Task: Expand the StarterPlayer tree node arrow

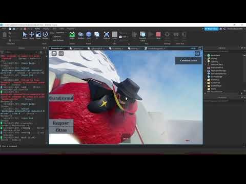Action: tap(206, 86)
